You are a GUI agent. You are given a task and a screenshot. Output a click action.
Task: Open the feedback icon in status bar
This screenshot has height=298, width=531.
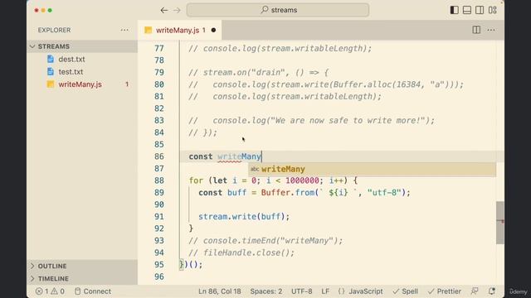pyautogui.click(x=475, y=291)
